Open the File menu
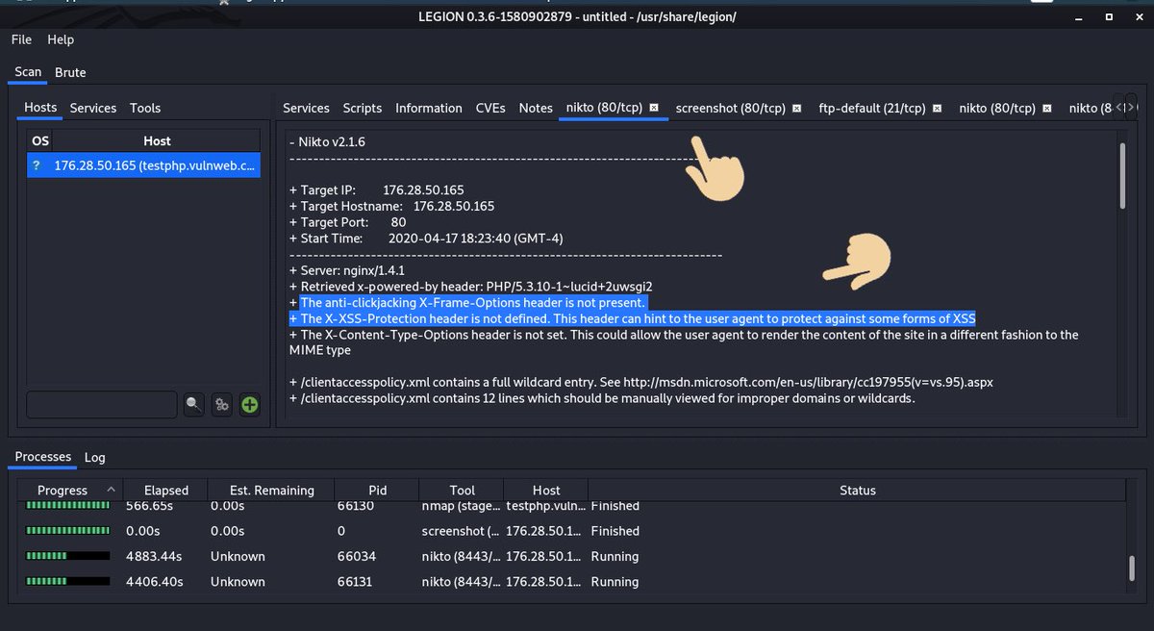The height and width of the screenshot is (631, 1154). click(x=21, y=39)
